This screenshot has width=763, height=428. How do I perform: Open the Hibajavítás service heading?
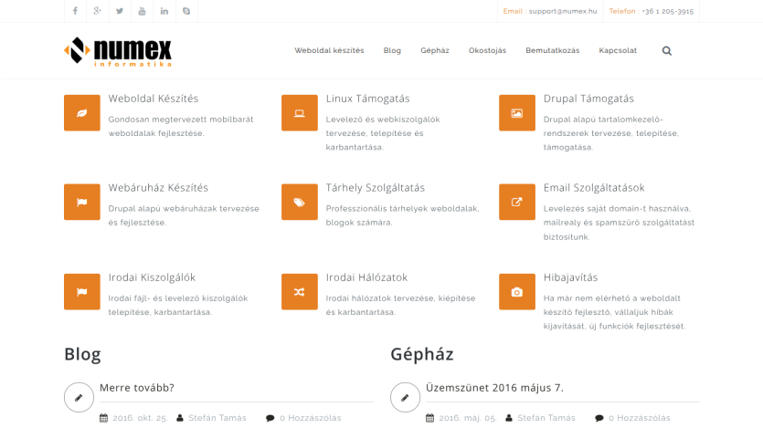coord(570,277)
